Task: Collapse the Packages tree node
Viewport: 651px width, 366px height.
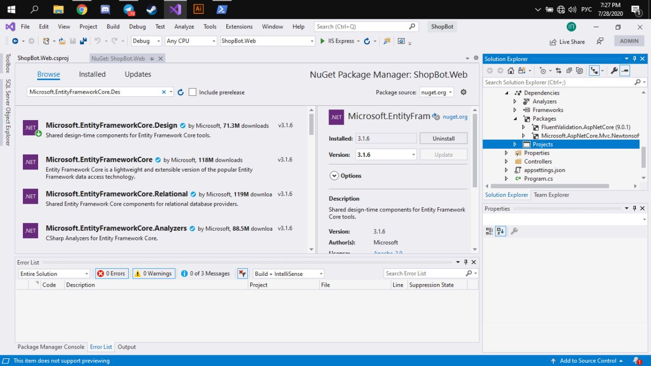Action: point(514,119)
